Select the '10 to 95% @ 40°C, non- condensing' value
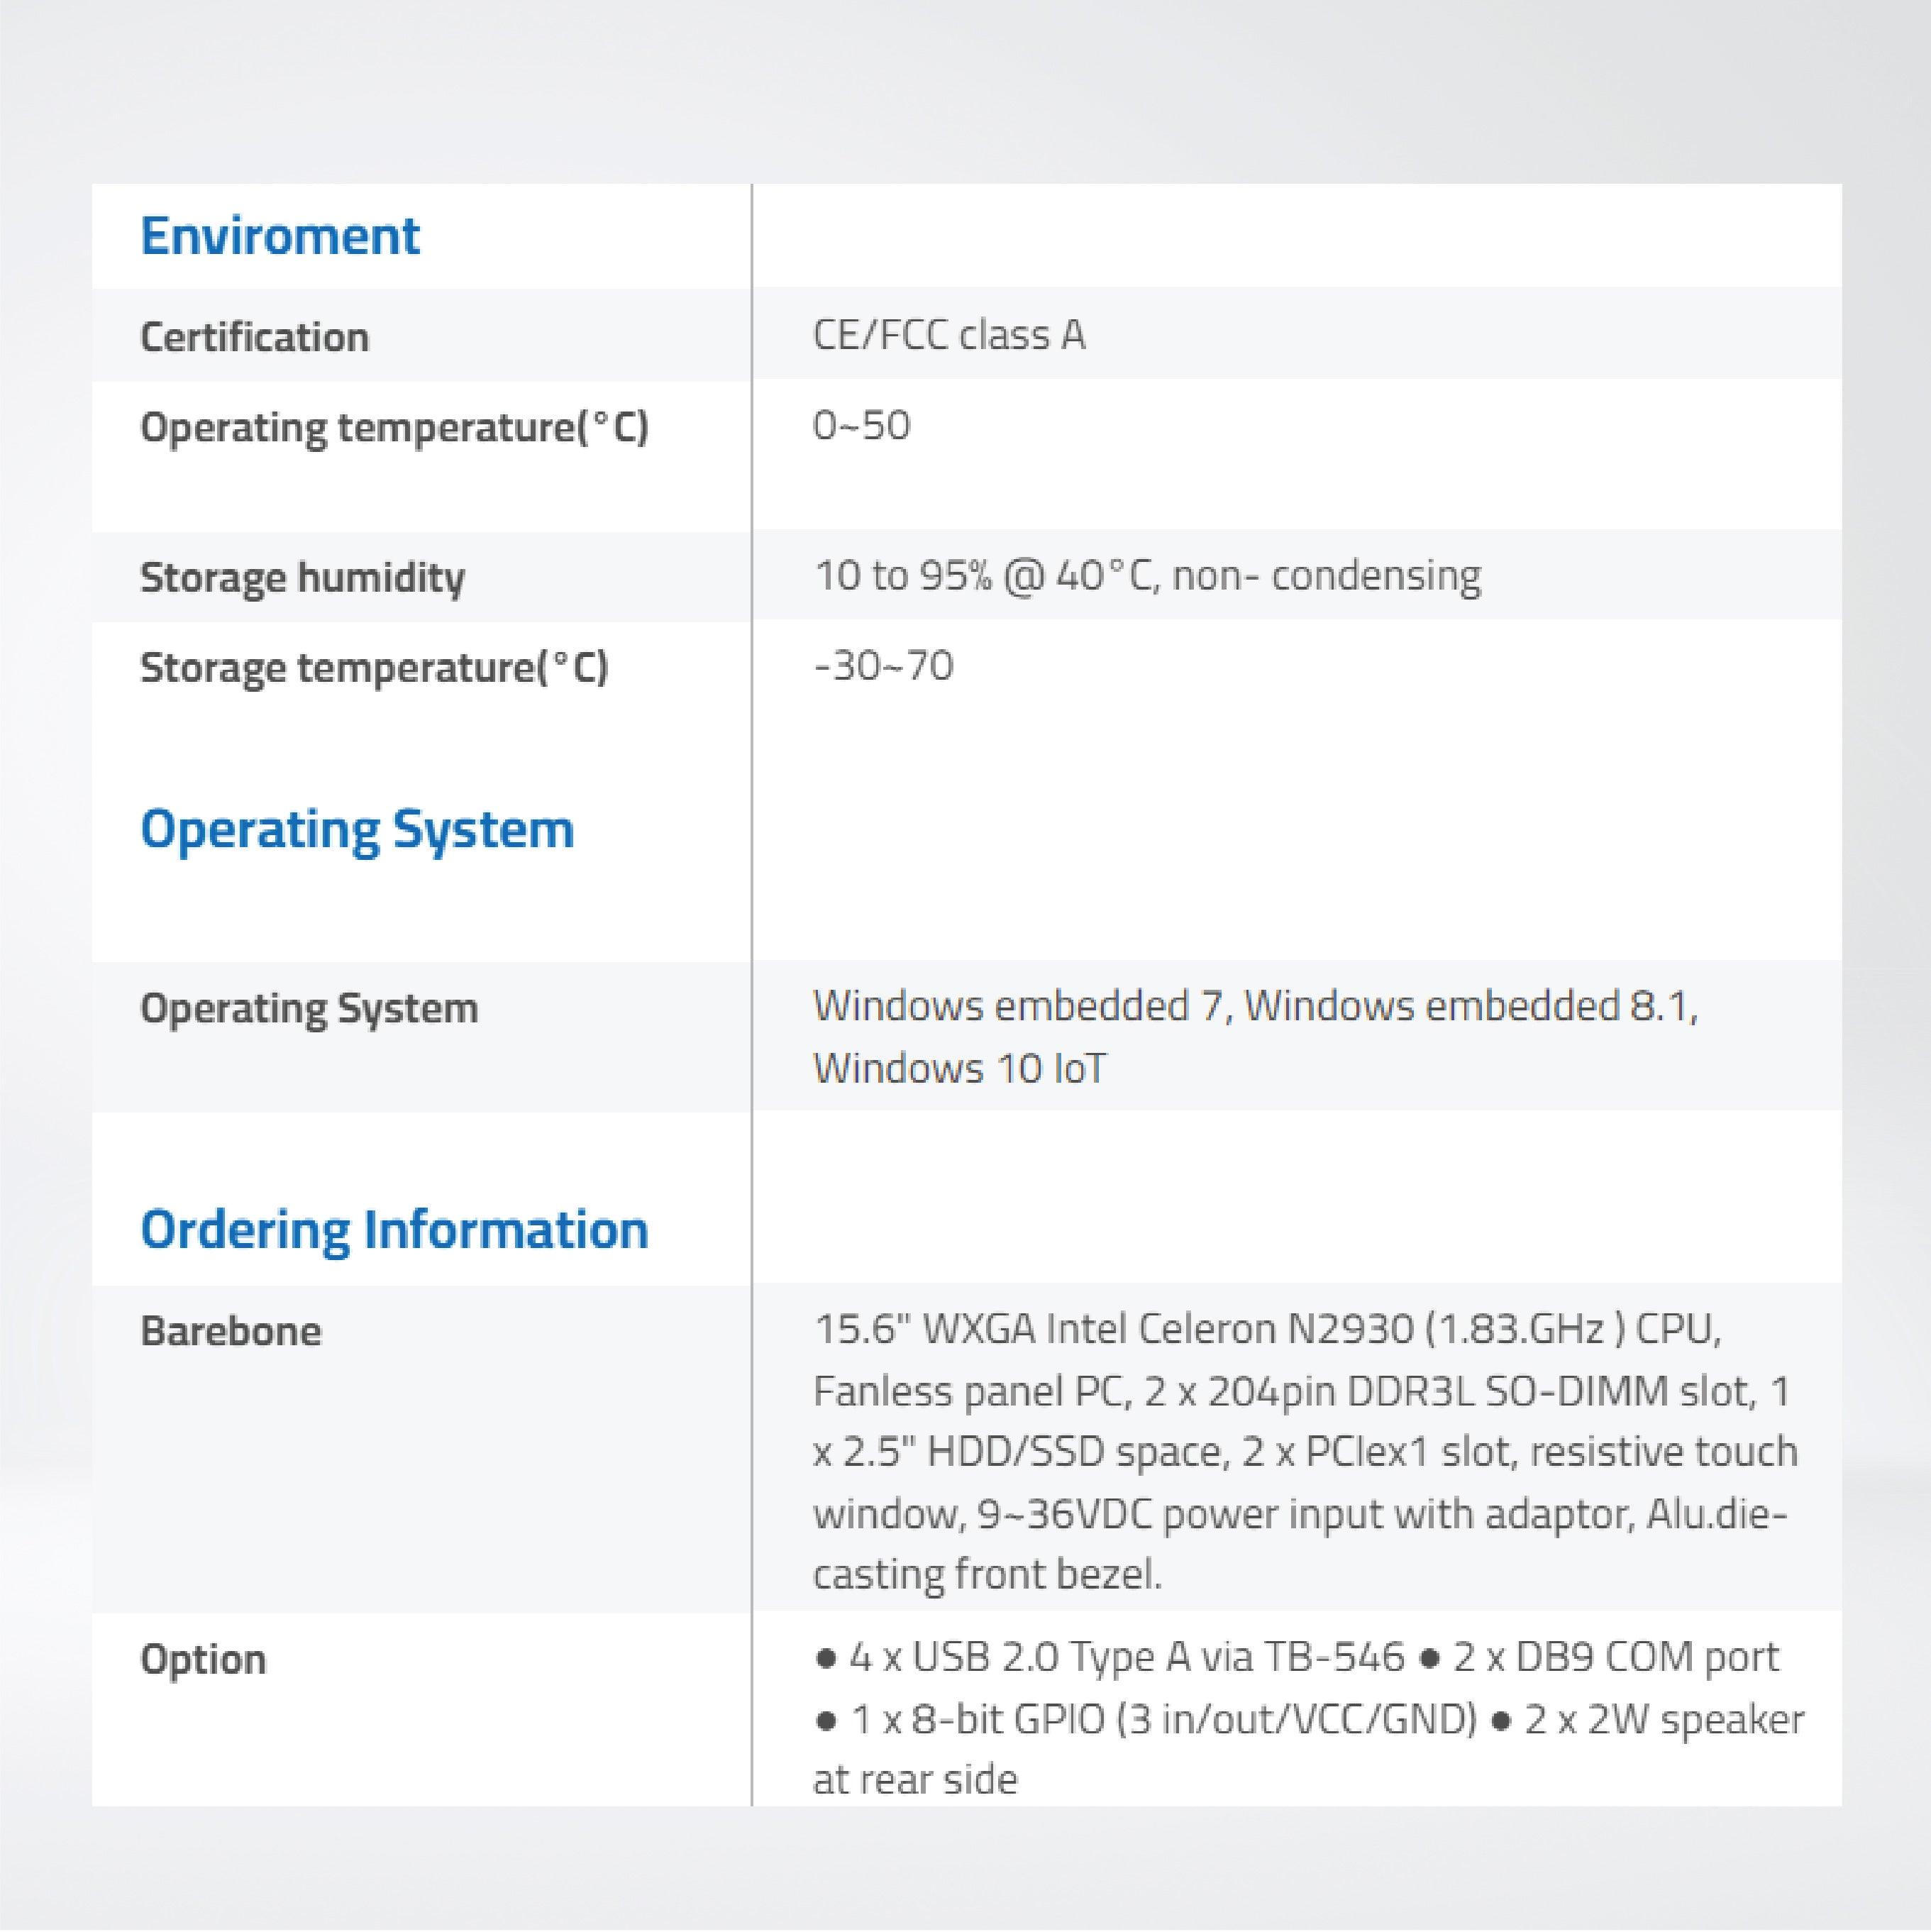The width and height of the screenshot is (1931, 1932). 1147,576
